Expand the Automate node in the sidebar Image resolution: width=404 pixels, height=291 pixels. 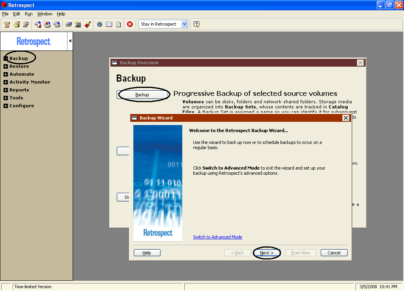(x=6, y=75)
